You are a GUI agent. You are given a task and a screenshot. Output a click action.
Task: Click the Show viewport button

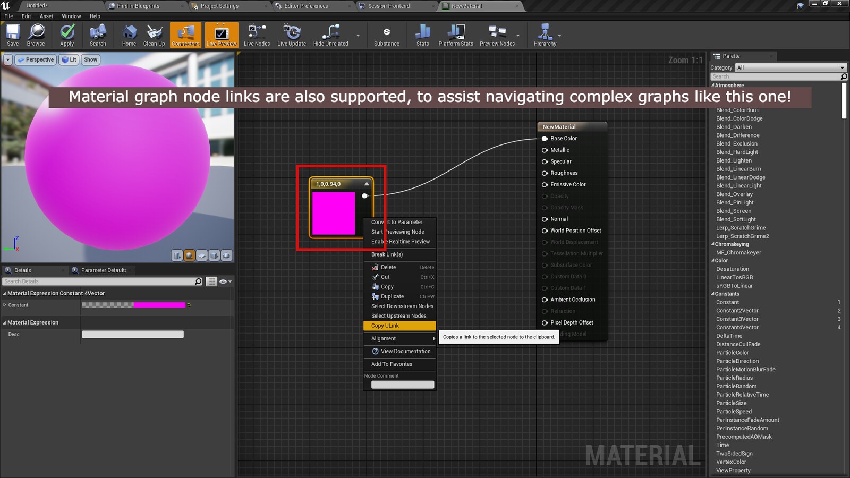[x=90, y=59]
